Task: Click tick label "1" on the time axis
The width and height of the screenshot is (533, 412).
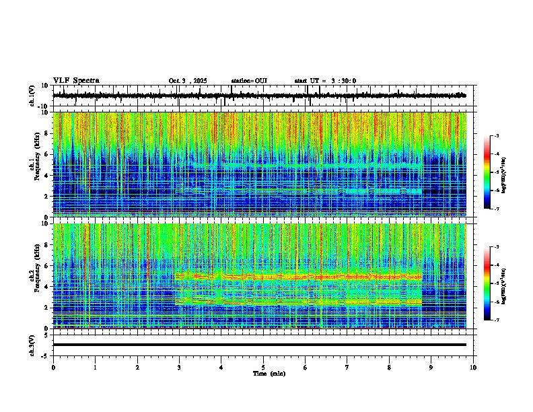Action: coord(95,368)
